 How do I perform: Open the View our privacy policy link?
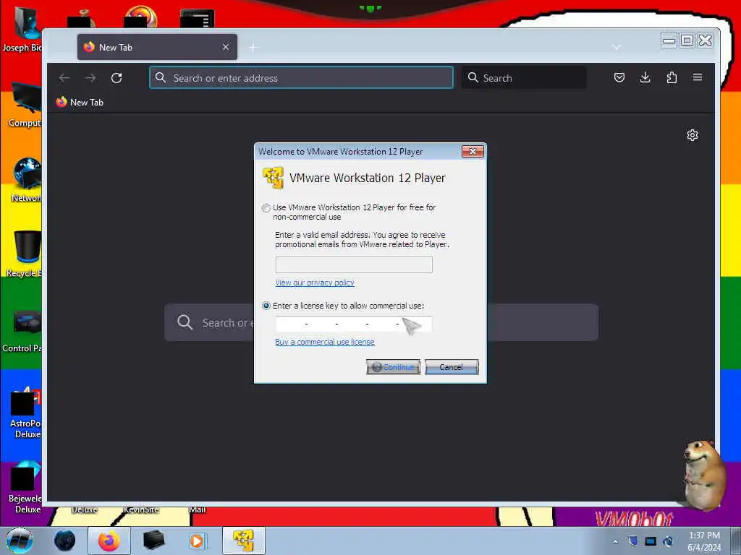tap(314, 283)
